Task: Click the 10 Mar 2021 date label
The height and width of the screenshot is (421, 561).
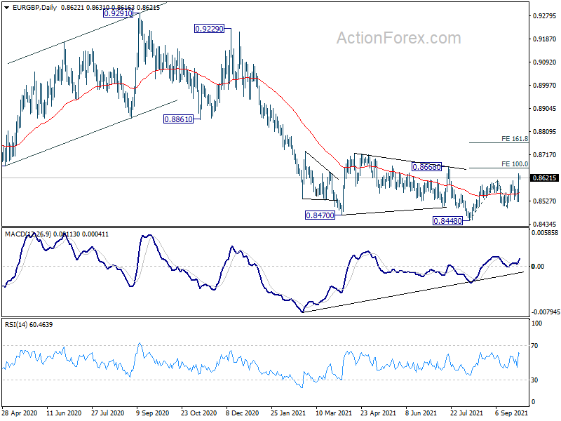Action: pos(334,413)
